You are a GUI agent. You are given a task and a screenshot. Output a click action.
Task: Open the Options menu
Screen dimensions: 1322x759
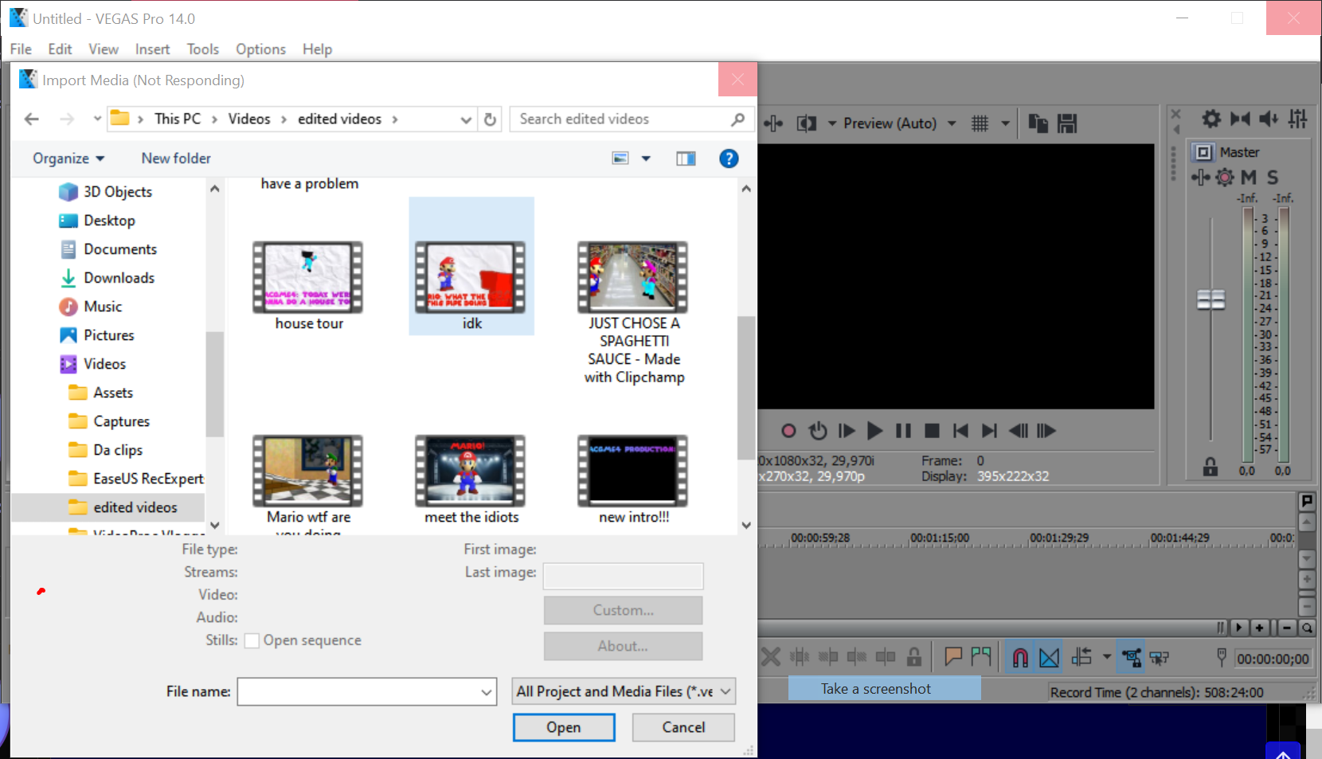pos(260,49)
